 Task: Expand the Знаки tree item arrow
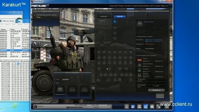[99, 21]
